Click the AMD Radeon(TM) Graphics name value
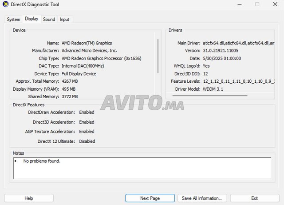This screenshot has height=205, width=284. coord(87,43)
